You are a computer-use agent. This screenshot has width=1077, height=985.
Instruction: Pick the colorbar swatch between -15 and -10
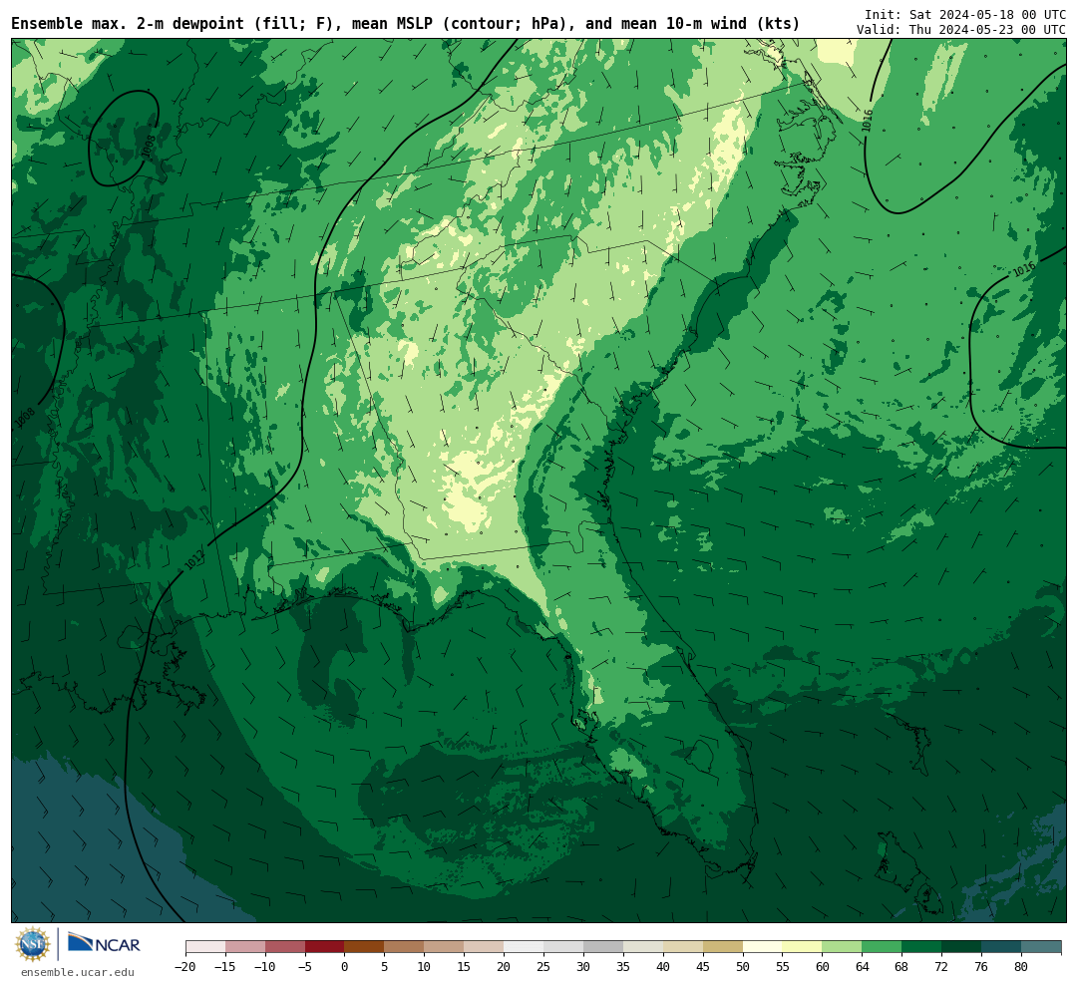245,947
